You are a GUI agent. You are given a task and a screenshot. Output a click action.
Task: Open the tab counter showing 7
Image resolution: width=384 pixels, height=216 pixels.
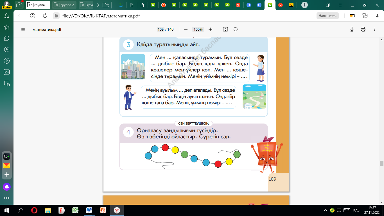(x=19, y=5)
